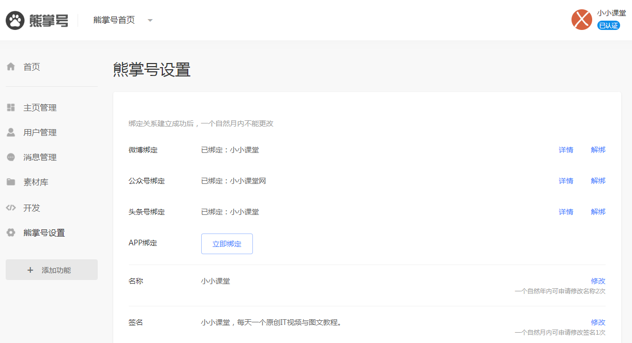Click the 公众号绑定 label
632x343 pixels.
pyautogui.click(x=147, y=181)
